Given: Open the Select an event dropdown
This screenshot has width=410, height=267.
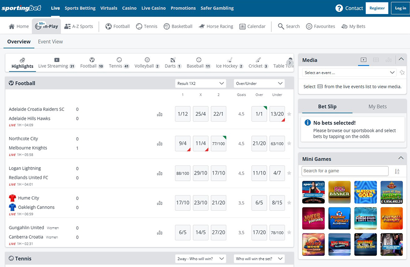Looking at the screenshot, I should [x=350, y=73].
